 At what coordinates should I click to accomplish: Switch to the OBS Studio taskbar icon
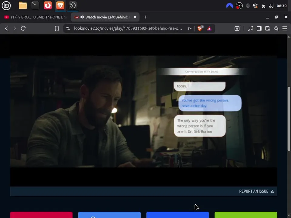(72, 5)
